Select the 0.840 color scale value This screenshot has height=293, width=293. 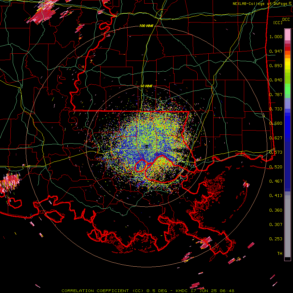click(276, 80)
